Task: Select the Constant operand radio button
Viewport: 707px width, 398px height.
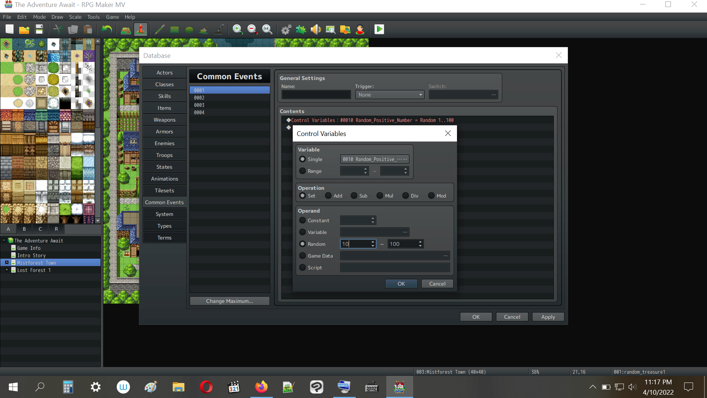Action: [x=303, y=220]
